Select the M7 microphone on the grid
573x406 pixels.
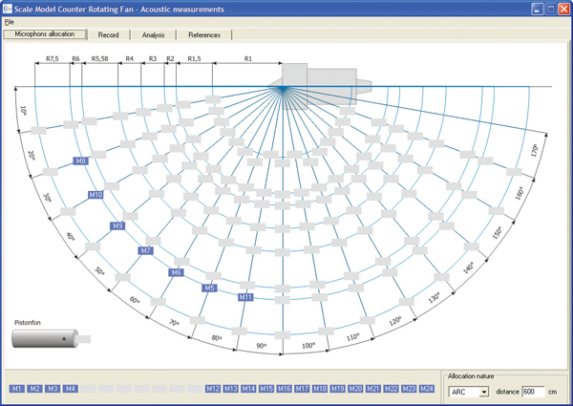(146, 250)
